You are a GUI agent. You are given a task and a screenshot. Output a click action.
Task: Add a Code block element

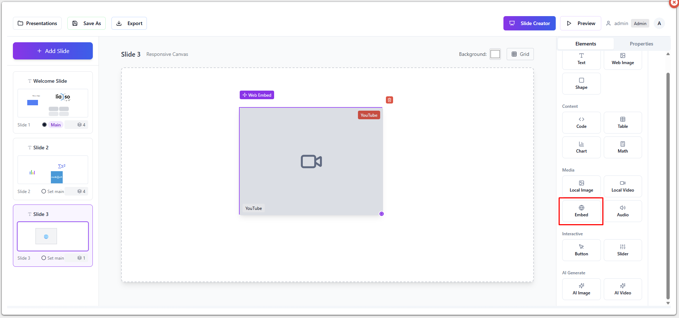tap(581, 123)
